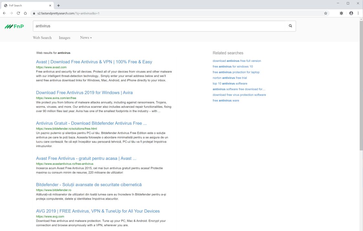363x231 pixels.
Task: Switch to Images tab
Action: click(64, 38)
